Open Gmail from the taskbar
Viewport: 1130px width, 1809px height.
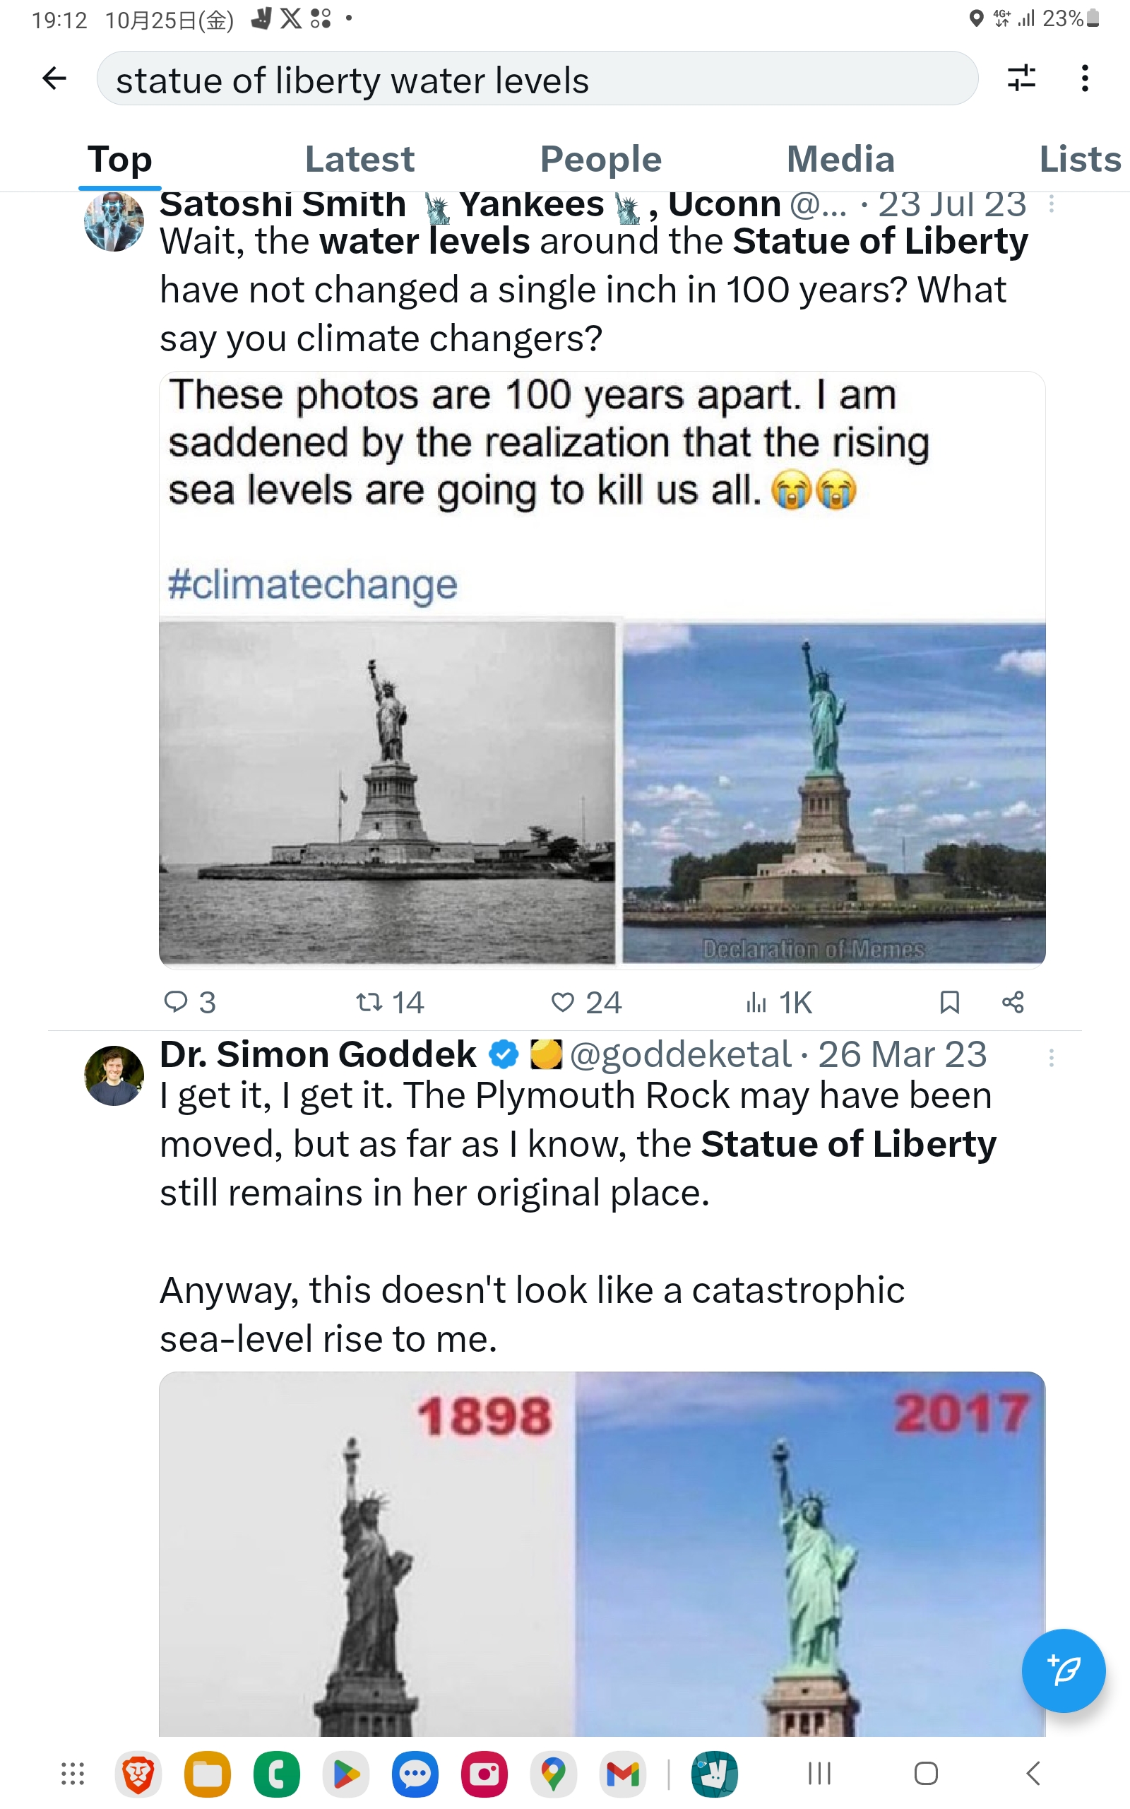pos(622,1773)
